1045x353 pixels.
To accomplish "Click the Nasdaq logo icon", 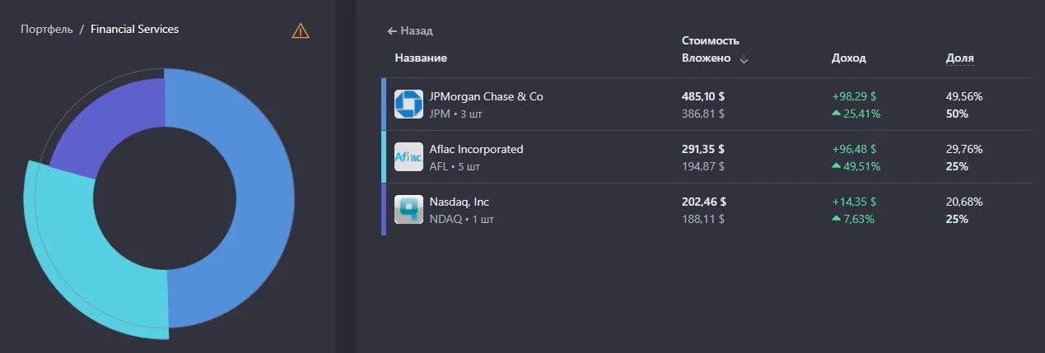I will tap(408, 210).
